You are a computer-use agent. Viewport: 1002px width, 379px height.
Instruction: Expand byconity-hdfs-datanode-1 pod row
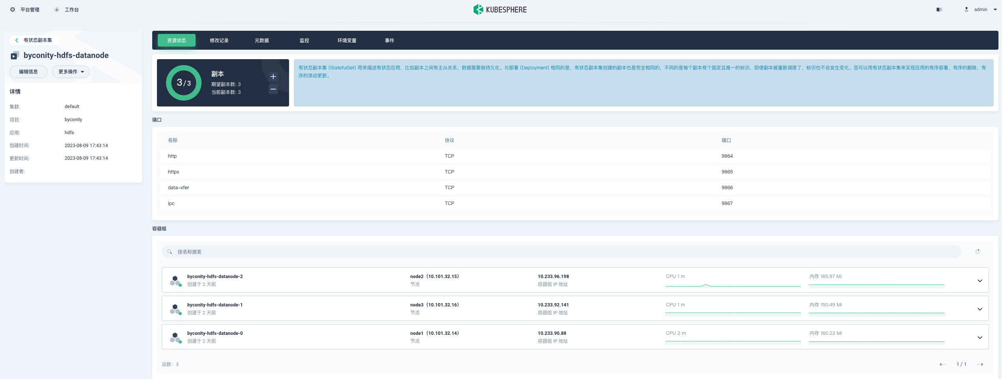tap(980, 309)
